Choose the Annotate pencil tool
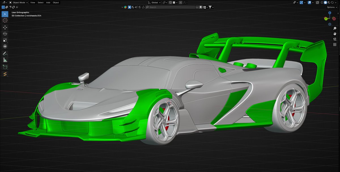 5,53
